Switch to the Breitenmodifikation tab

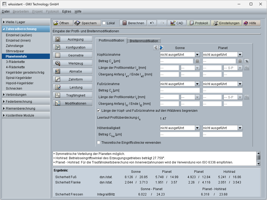144,41
